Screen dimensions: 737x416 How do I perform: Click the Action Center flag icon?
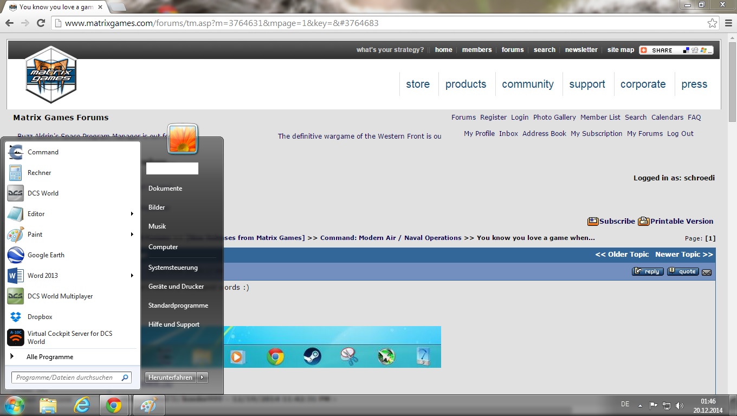654,405
